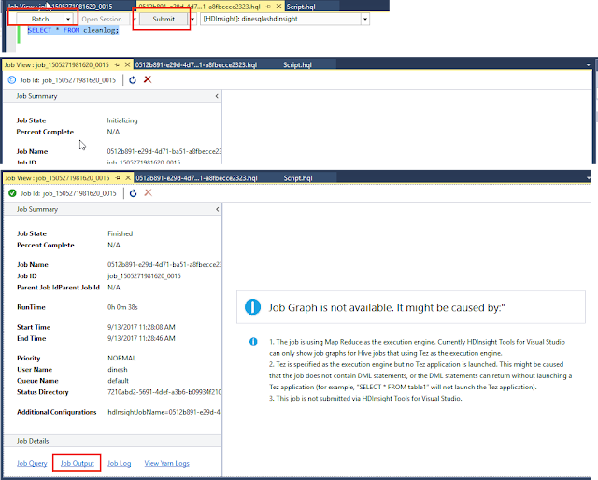Click the blue running status icon beside Job Id
This screenshot has height=480, width=598.
coord(12,79)
